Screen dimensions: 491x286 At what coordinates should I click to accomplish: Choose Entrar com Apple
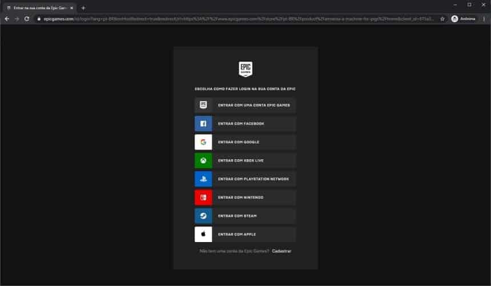(245, 234)
